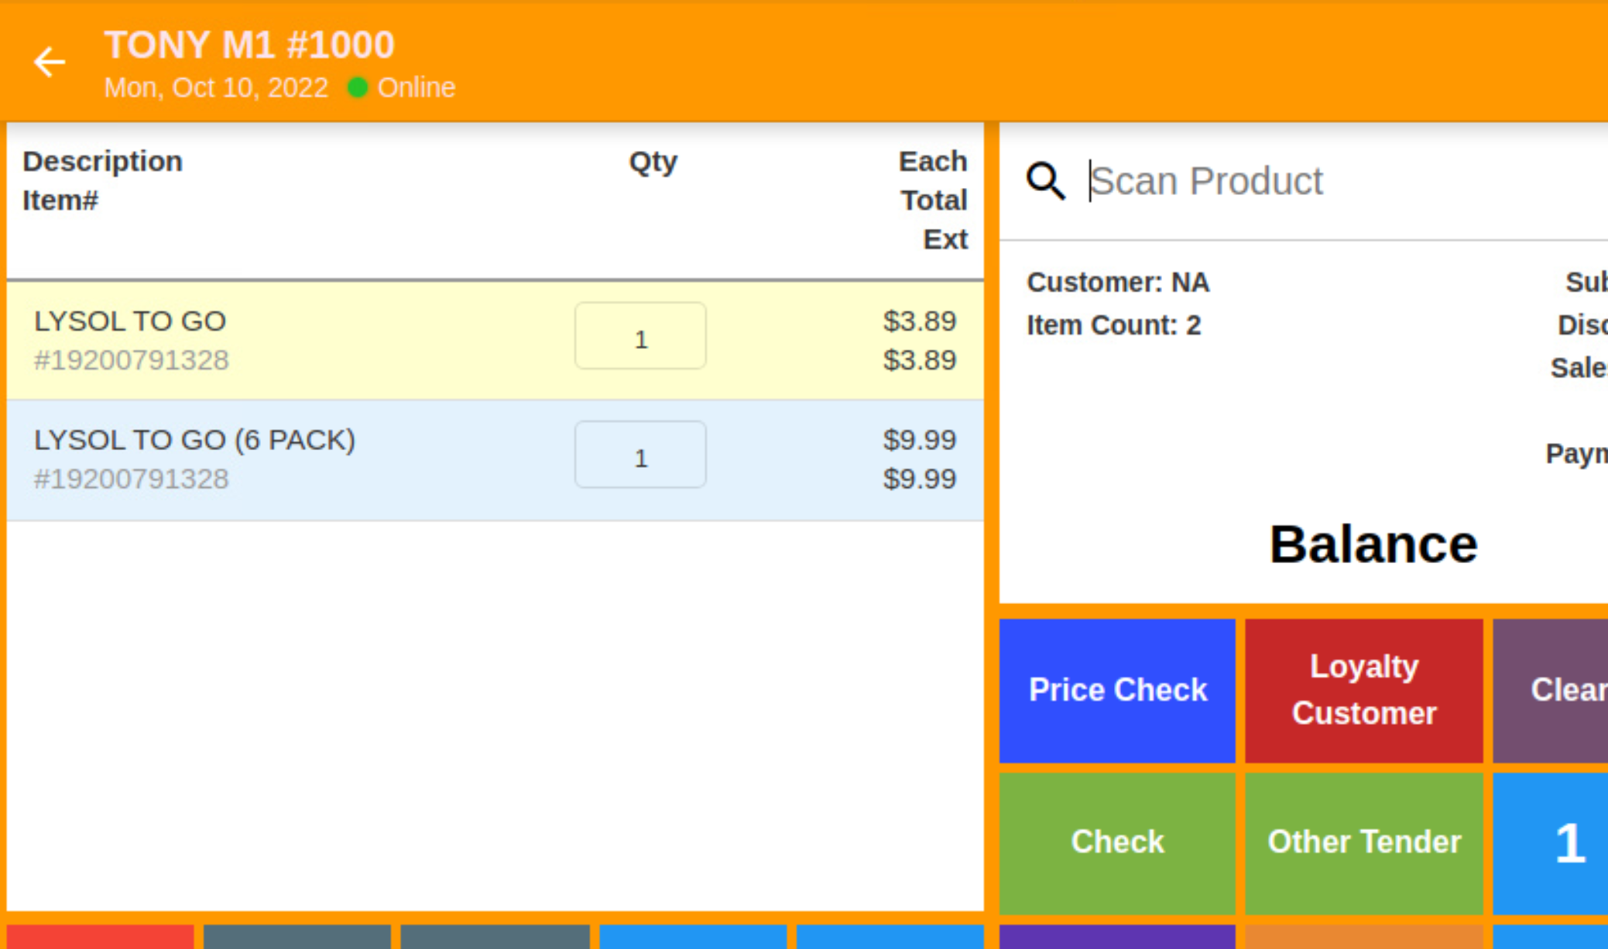This screenshot has width=1608, height=949.
Task: Click the Total column header
Action: click(934, 201)
